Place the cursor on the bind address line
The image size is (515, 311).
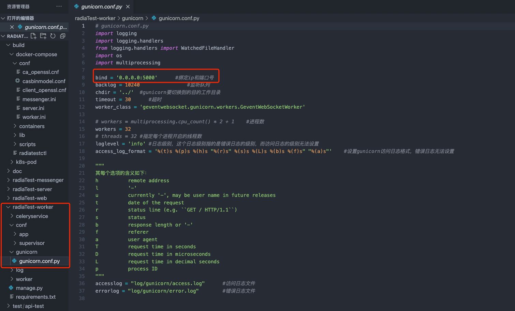[136, 78]
